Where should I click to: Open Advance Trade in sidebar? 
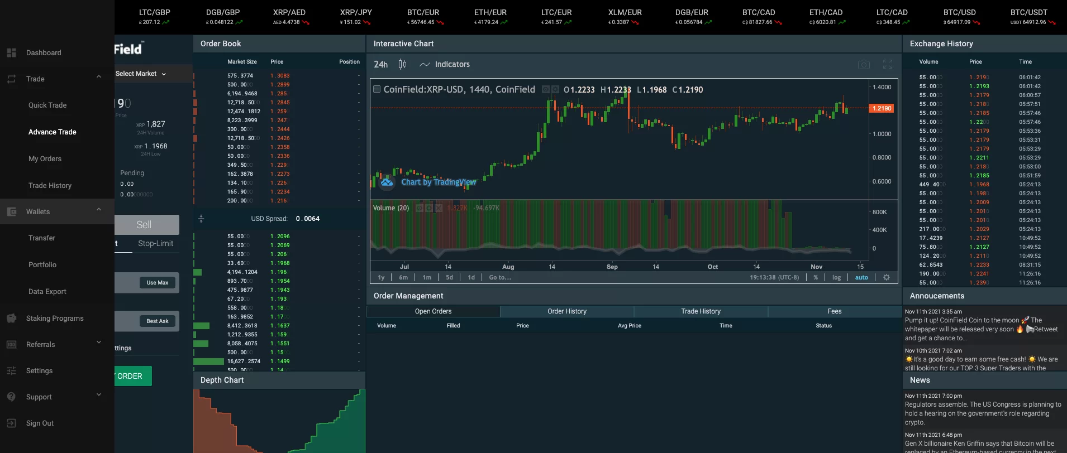(x=53, y=132)
